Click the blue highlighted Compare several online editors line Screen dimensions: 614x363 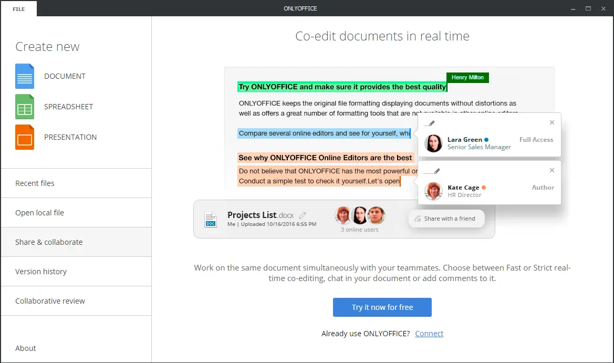[324, 133]
